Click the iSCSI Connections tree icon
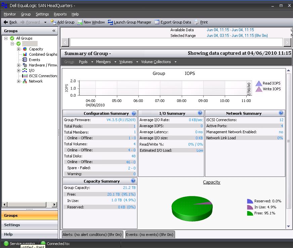The image size is (293, 248). (x=25, y=76)
